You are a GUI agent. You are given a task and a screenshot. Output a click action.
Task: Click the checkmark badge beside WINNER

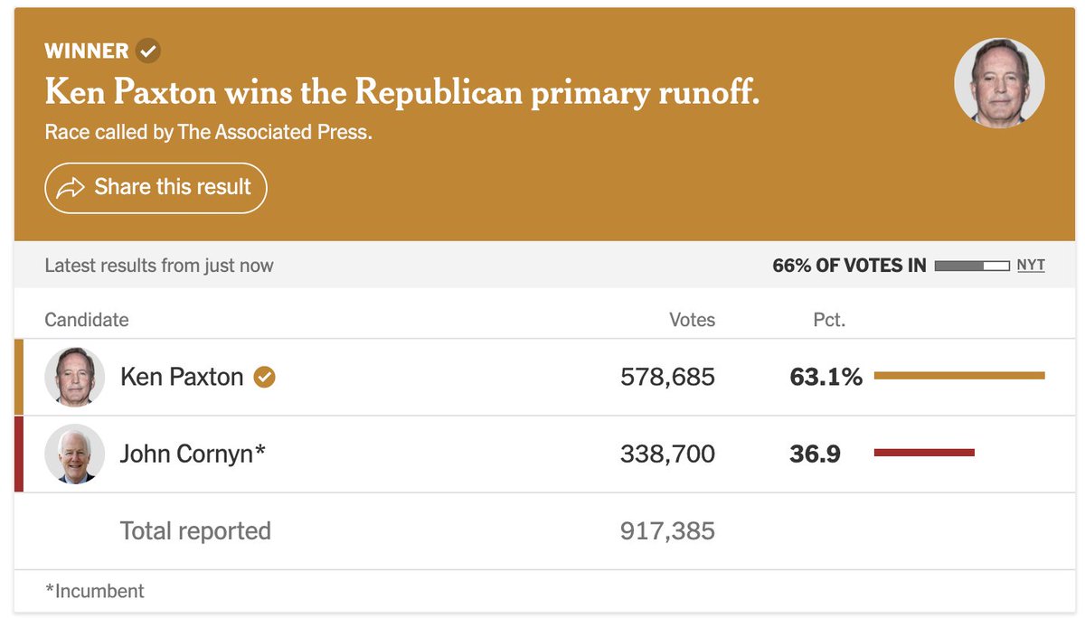[x=148, y=51]
